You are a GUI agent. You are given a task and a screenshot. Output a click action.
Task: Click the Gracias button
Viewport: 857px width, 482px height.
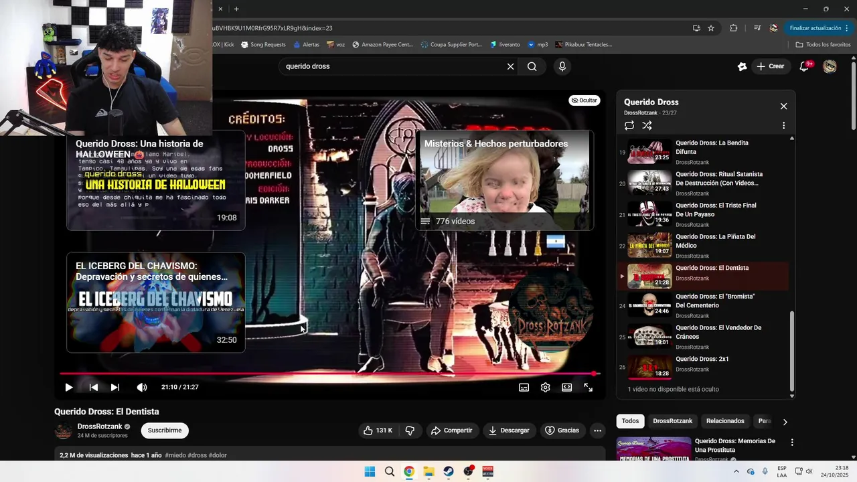click(562, 430)
